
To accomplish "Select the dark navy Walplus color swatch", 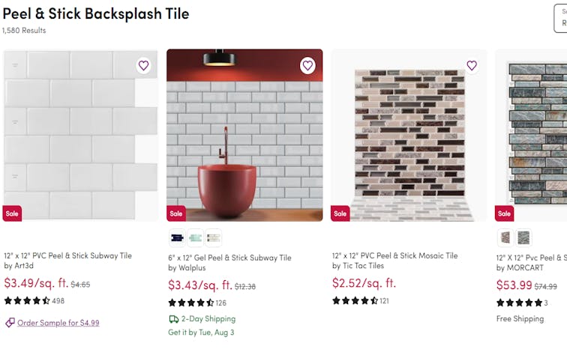I will click(x=176, y=238).
